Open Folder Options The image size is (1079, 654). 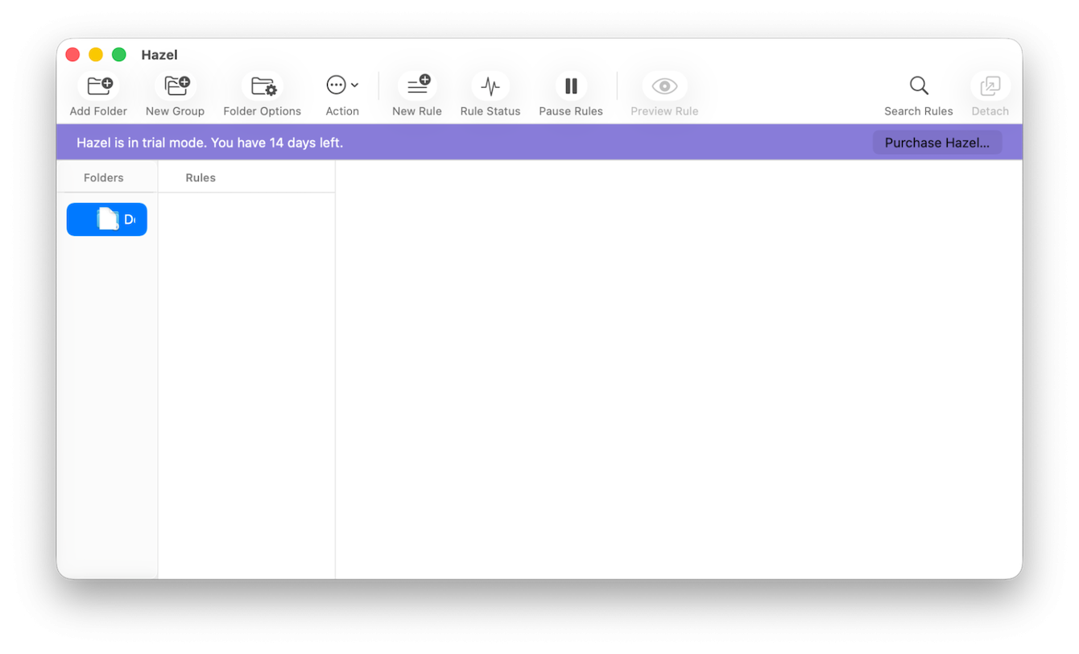click(262, 85)
